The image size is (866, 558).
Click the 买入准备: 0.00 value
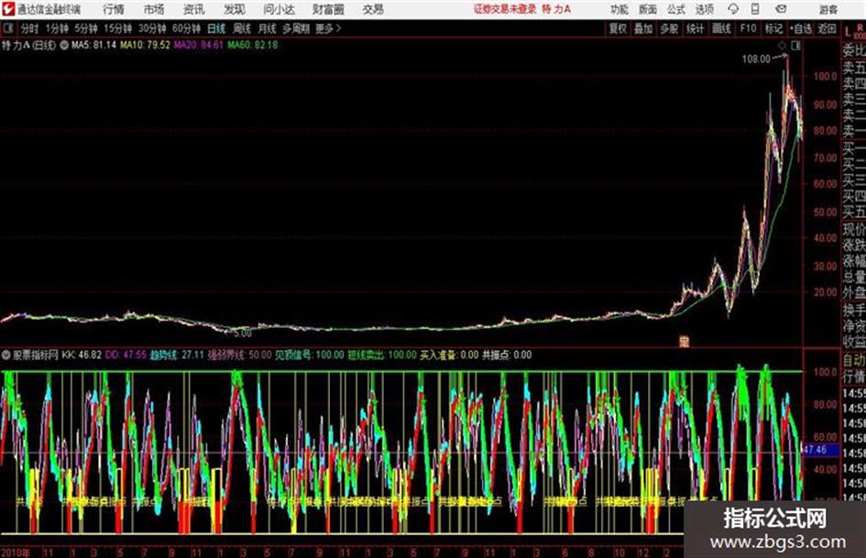(x=449, y=355)
